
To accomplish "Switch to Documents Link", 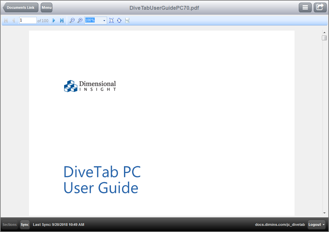I will [x=20, y=7].
